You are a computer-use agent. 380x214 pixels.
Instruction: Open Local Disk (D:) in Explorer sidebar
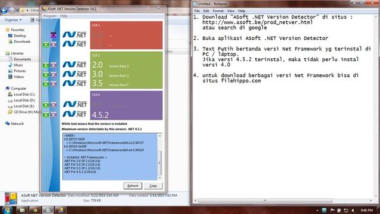24,100
